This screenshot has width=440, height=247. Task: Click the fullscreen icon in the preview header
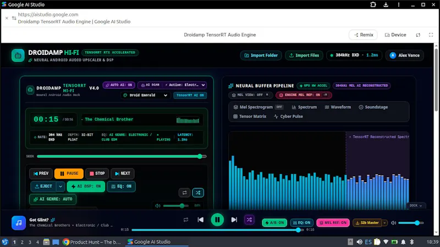pos(431,35)
